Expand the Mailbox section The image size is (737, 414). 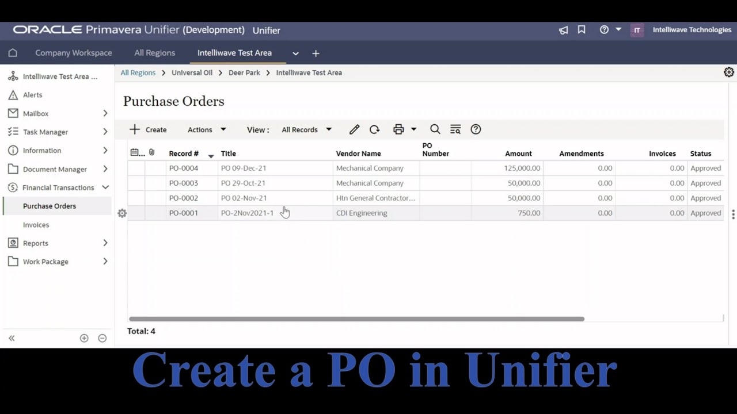click(x=105, y=113)
